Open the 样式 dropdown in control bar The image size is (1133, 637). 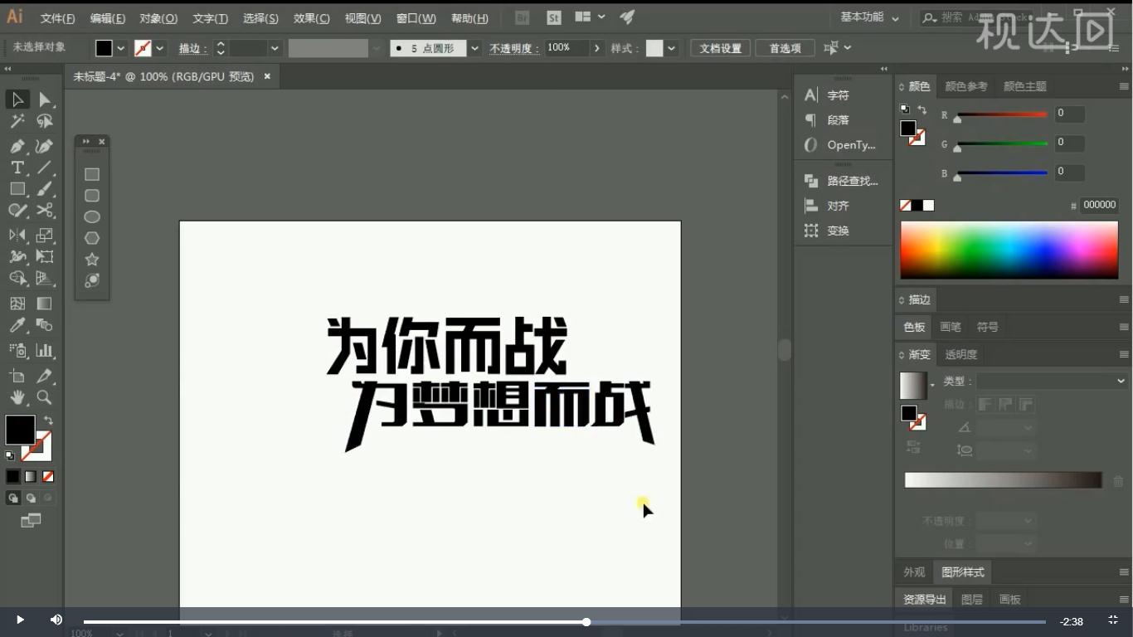pyautogui.click(x=670, y=47)
